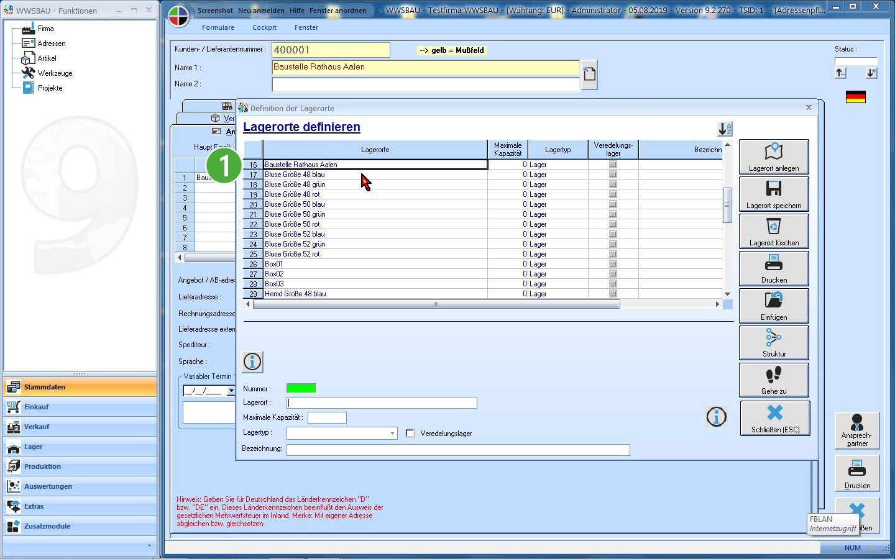Open the Formulare menu
The image size is (895, 559).
218,27
